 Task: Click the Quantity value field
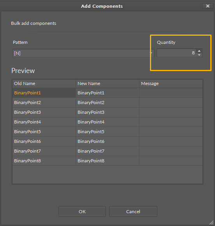tap(176, 53)
